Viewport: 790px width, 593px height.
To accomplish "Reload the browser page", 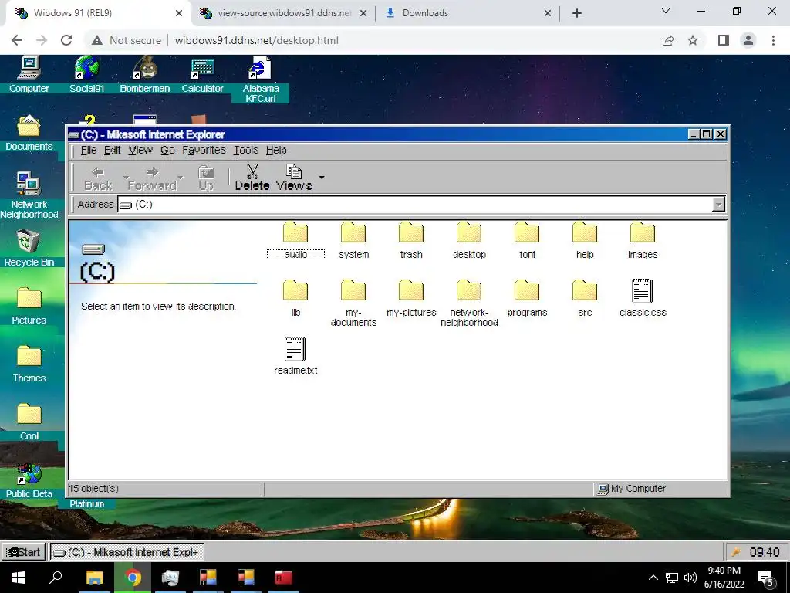I will [66, 40].
